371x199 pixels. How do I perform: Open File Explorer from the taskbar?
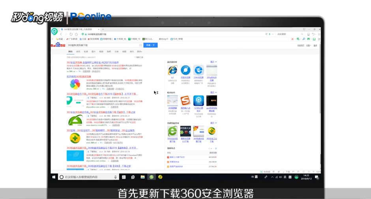pyautogui.click(x=142, y=177)
